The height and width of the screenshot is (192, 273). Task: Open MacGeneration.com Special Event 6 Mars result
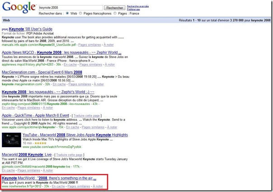point(42,72)
